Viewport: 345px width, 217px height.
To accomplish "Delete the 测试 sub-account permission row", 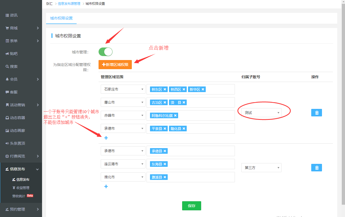I will pyautogui.click(x=316, y=113).
